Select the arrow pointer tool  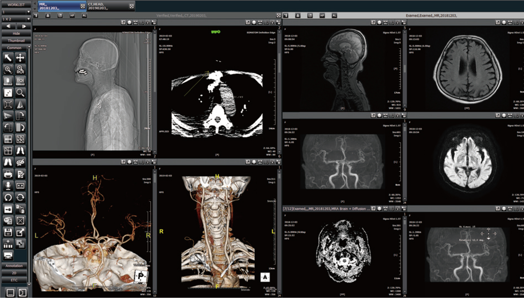tap(8, 58)
